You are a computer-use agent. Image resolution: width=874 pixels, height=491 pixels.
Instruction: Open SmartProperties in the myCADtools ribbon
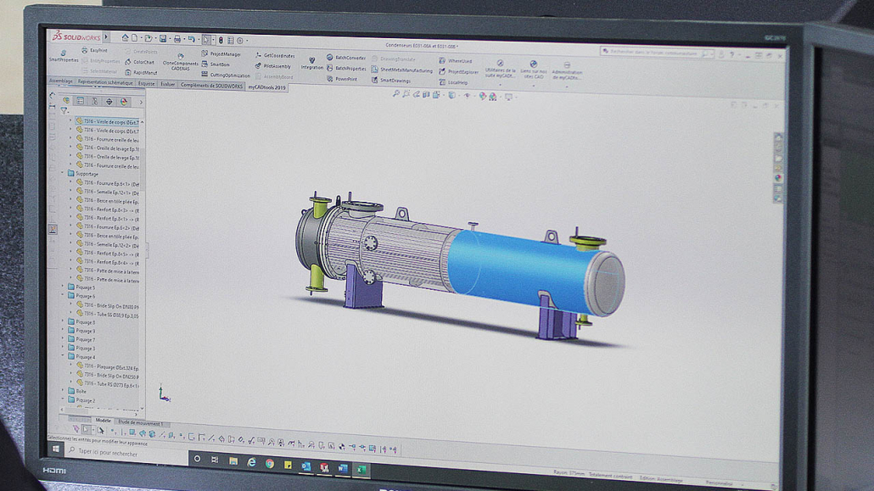click(63, 56)
